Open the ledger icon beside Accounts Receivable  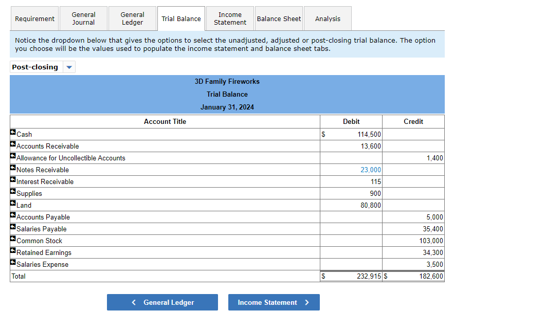12,145
